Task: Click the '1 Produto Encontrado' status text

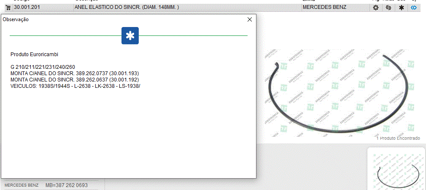Action: 398,138
